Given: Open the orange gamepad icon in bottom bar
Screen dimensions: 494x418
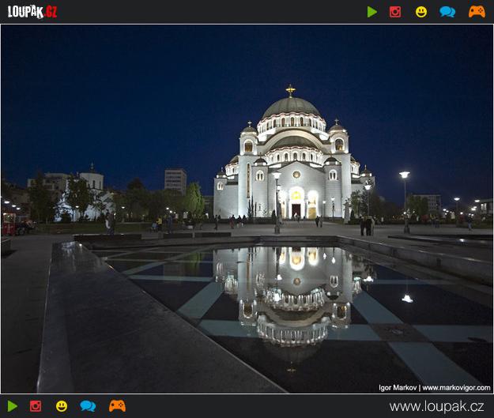Looking at the screenshot, I should [117, 406].
